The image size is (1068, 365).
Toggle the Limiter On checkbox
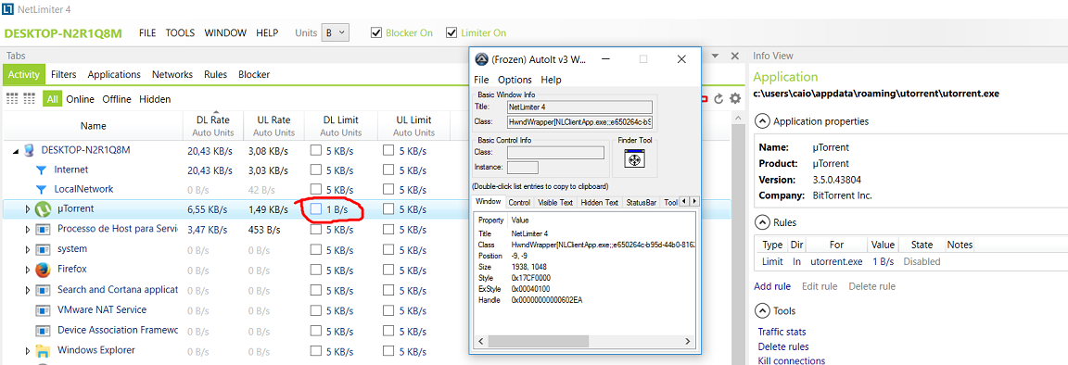click(x=451, y=32)
